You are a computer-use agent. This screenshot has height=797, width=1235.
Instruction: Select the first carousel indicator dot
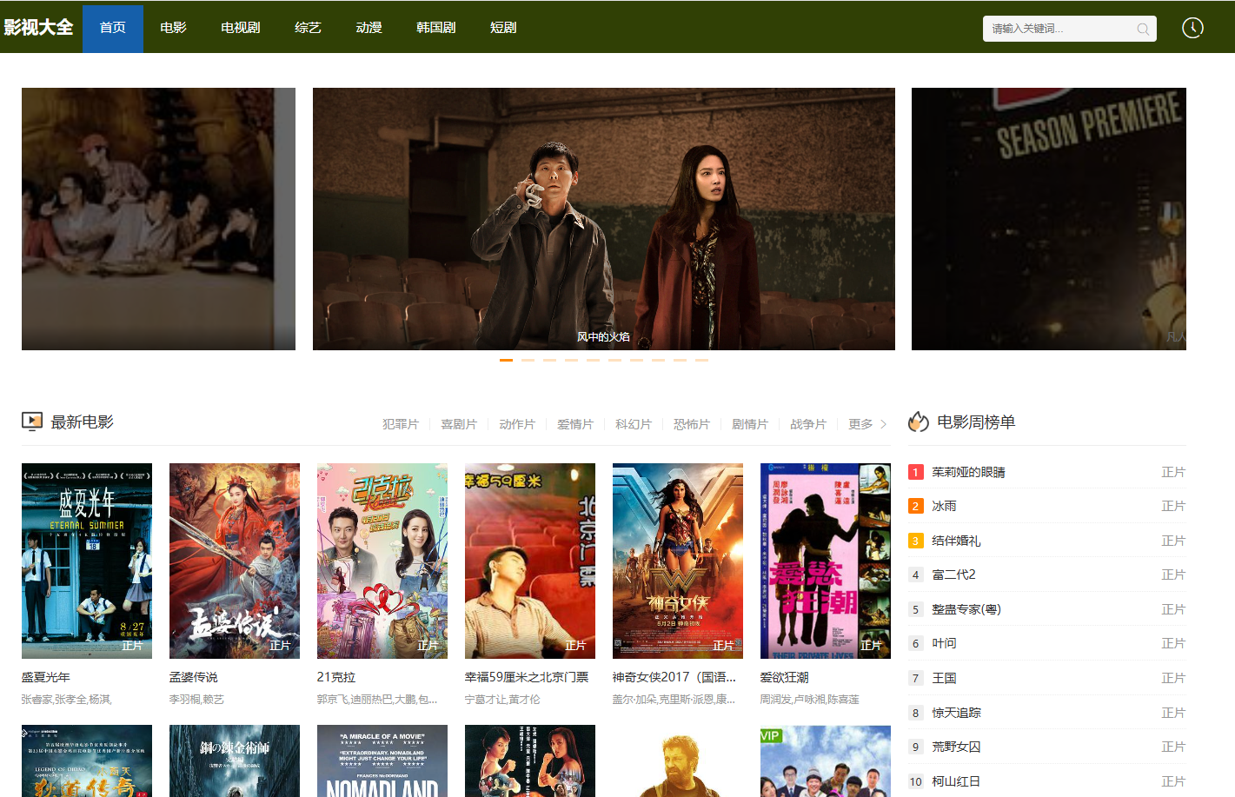click(506, 360)
